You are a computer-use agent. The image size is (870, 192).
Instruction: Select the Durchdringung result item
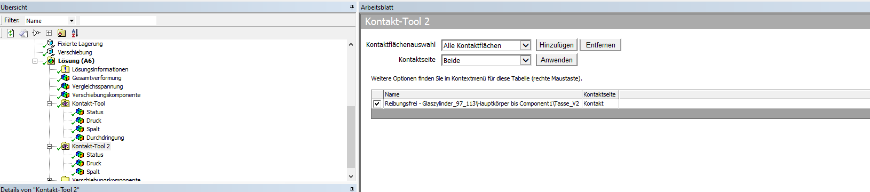105,138
